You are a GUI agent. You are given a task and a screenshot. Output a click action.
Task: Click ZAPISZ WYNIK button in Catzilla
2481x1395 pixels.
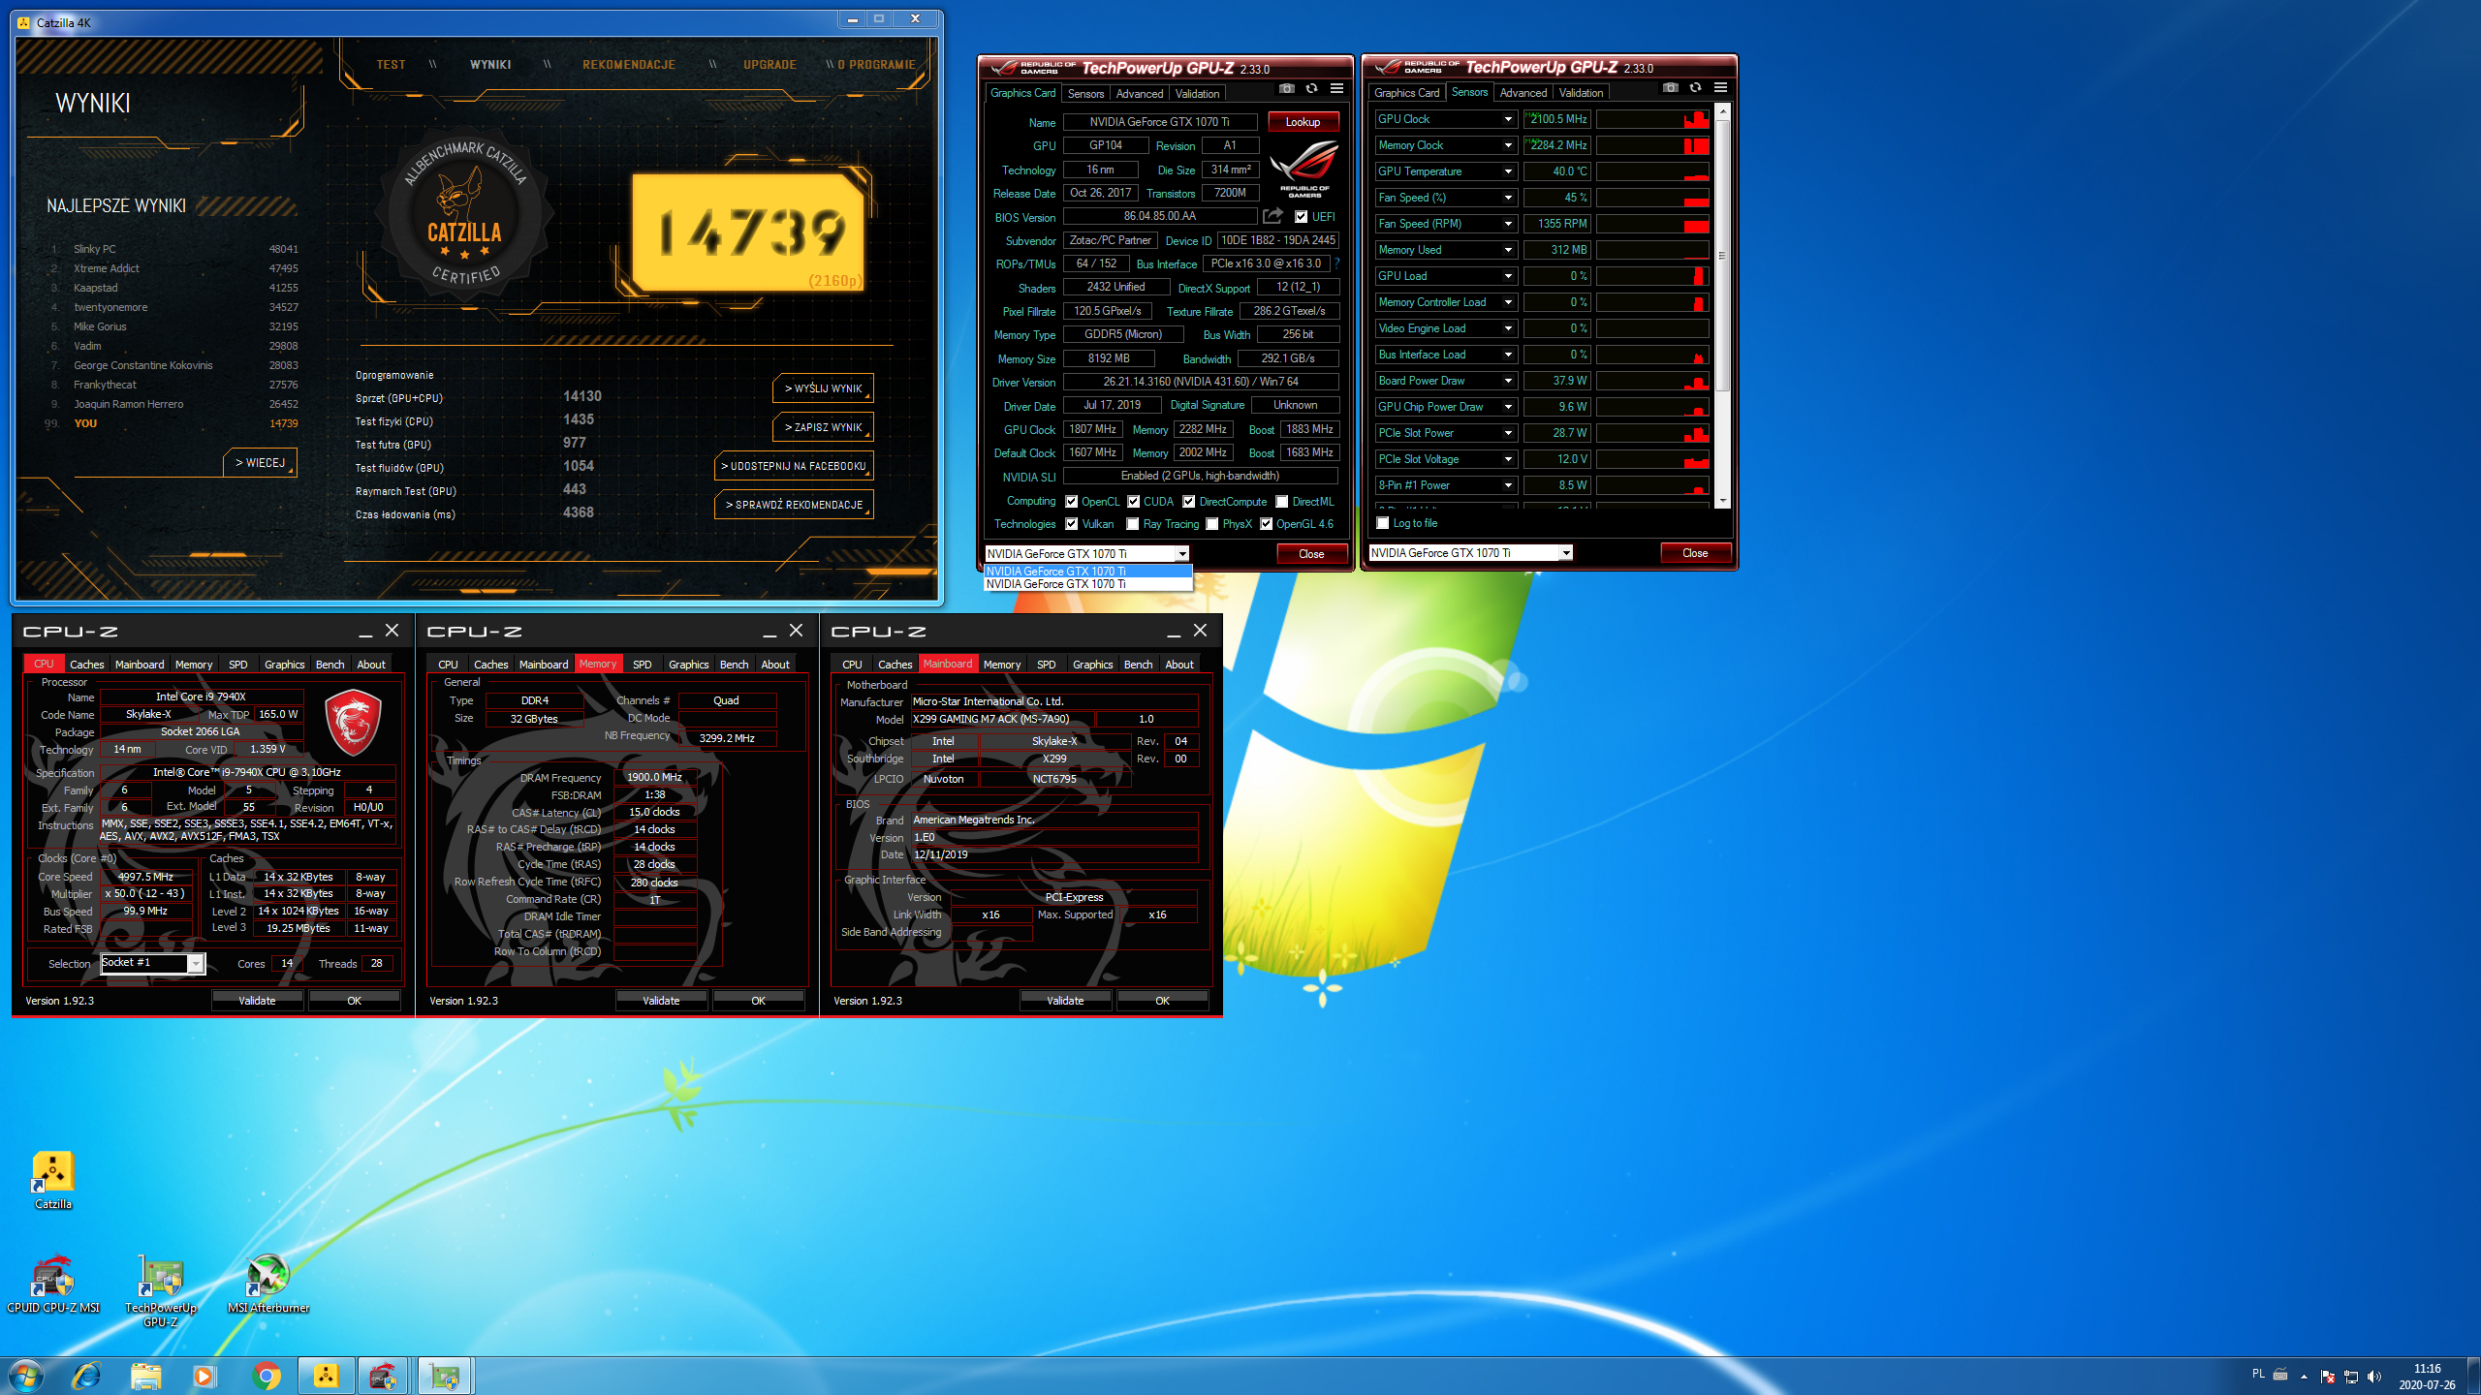(823, 427)
